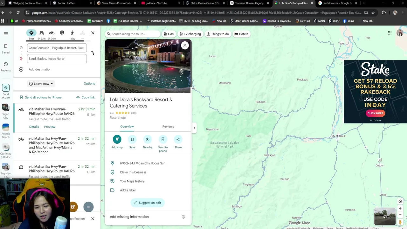Select 2 hr 32 min MacArthur Hwy route
Viewport: 407px width, 229px height.
[57, 145]
